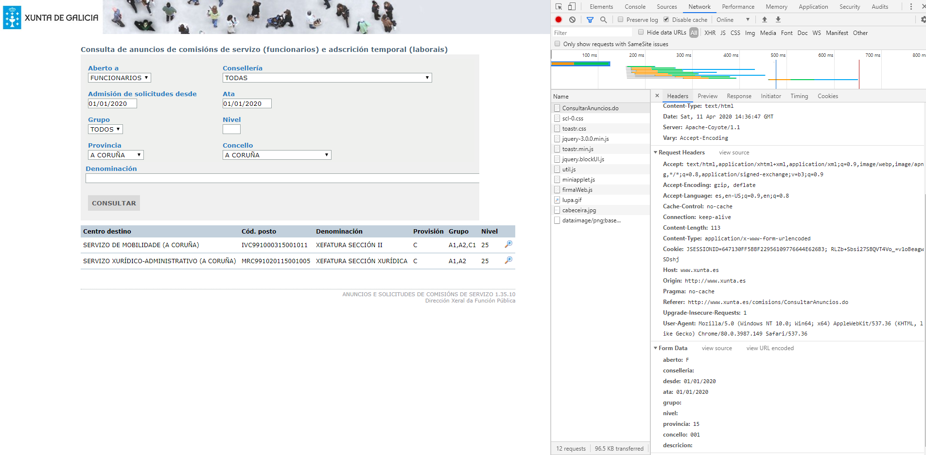Image resolution: width=926 pixels, height=455 pixels.
Task: Open details magnifier for SERVIZO DE MOBILIDADE row
Action: point(508,244)
